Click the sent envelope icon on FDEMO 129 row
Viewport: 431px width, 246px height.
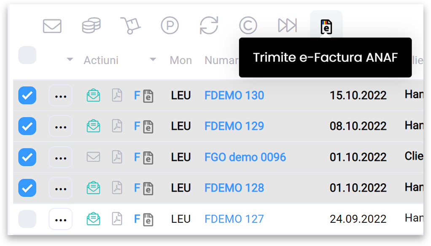click(x=93, y=126)
